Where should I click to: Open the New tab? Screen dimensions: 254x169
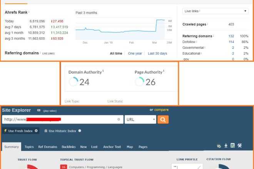pos(84,147)
